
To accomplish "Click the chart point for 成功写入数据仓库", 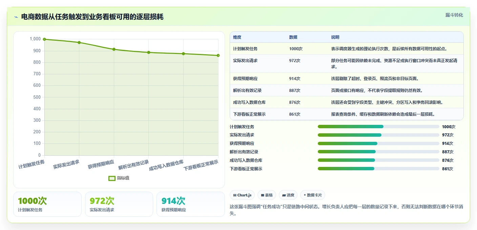I will point(183,54).
